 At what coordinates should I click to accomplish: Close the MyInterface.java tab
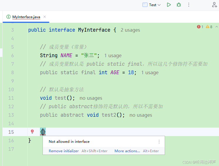click(45, 17)
